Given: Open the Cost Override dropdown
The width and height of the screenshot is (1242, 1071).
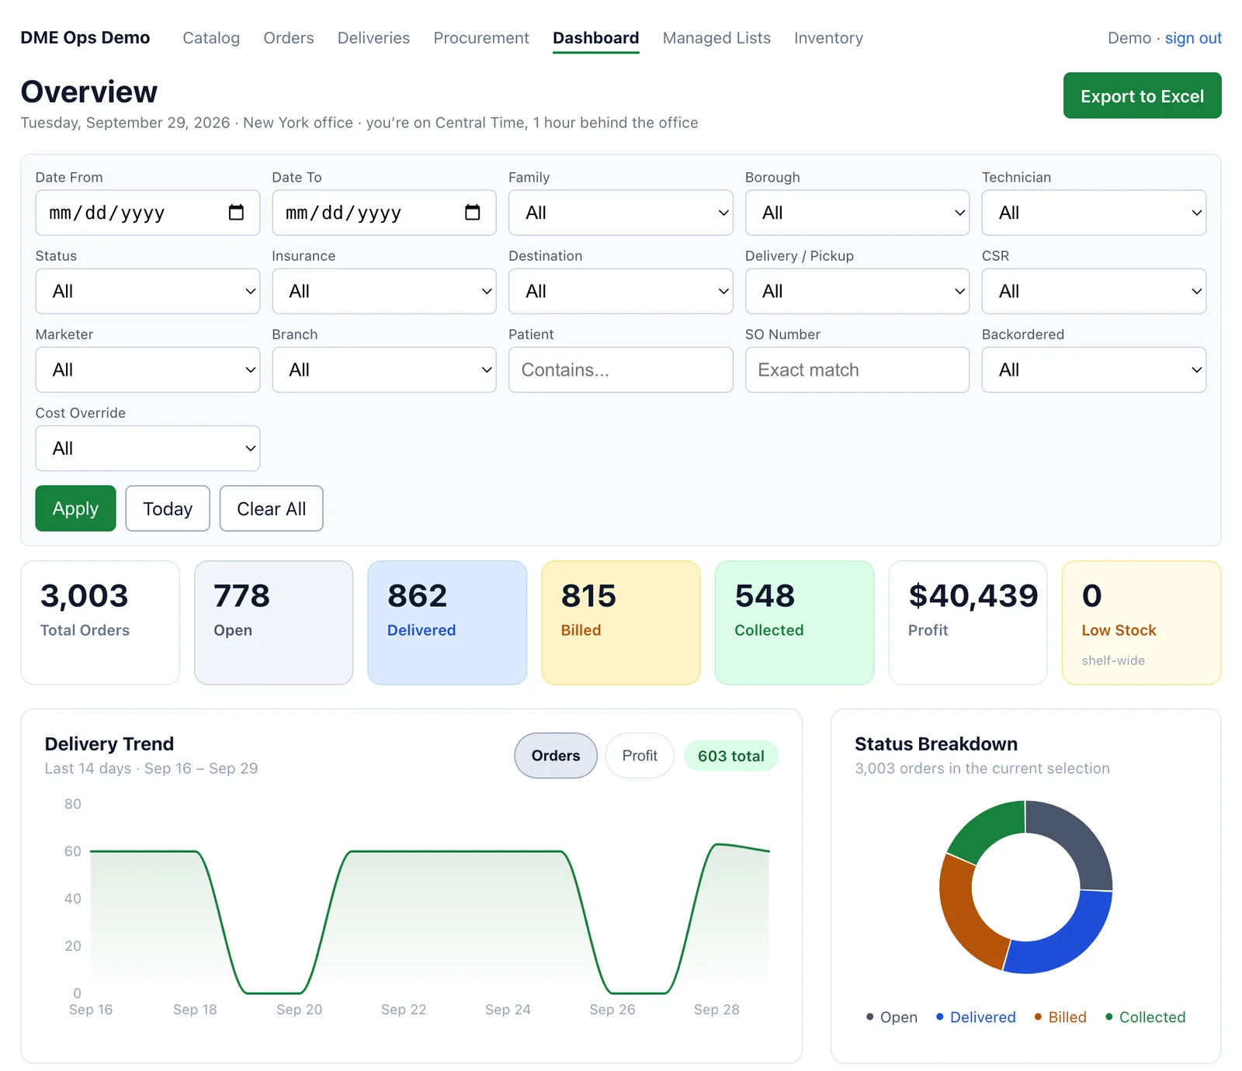Looking at the screenshot, I should [147, 448].
